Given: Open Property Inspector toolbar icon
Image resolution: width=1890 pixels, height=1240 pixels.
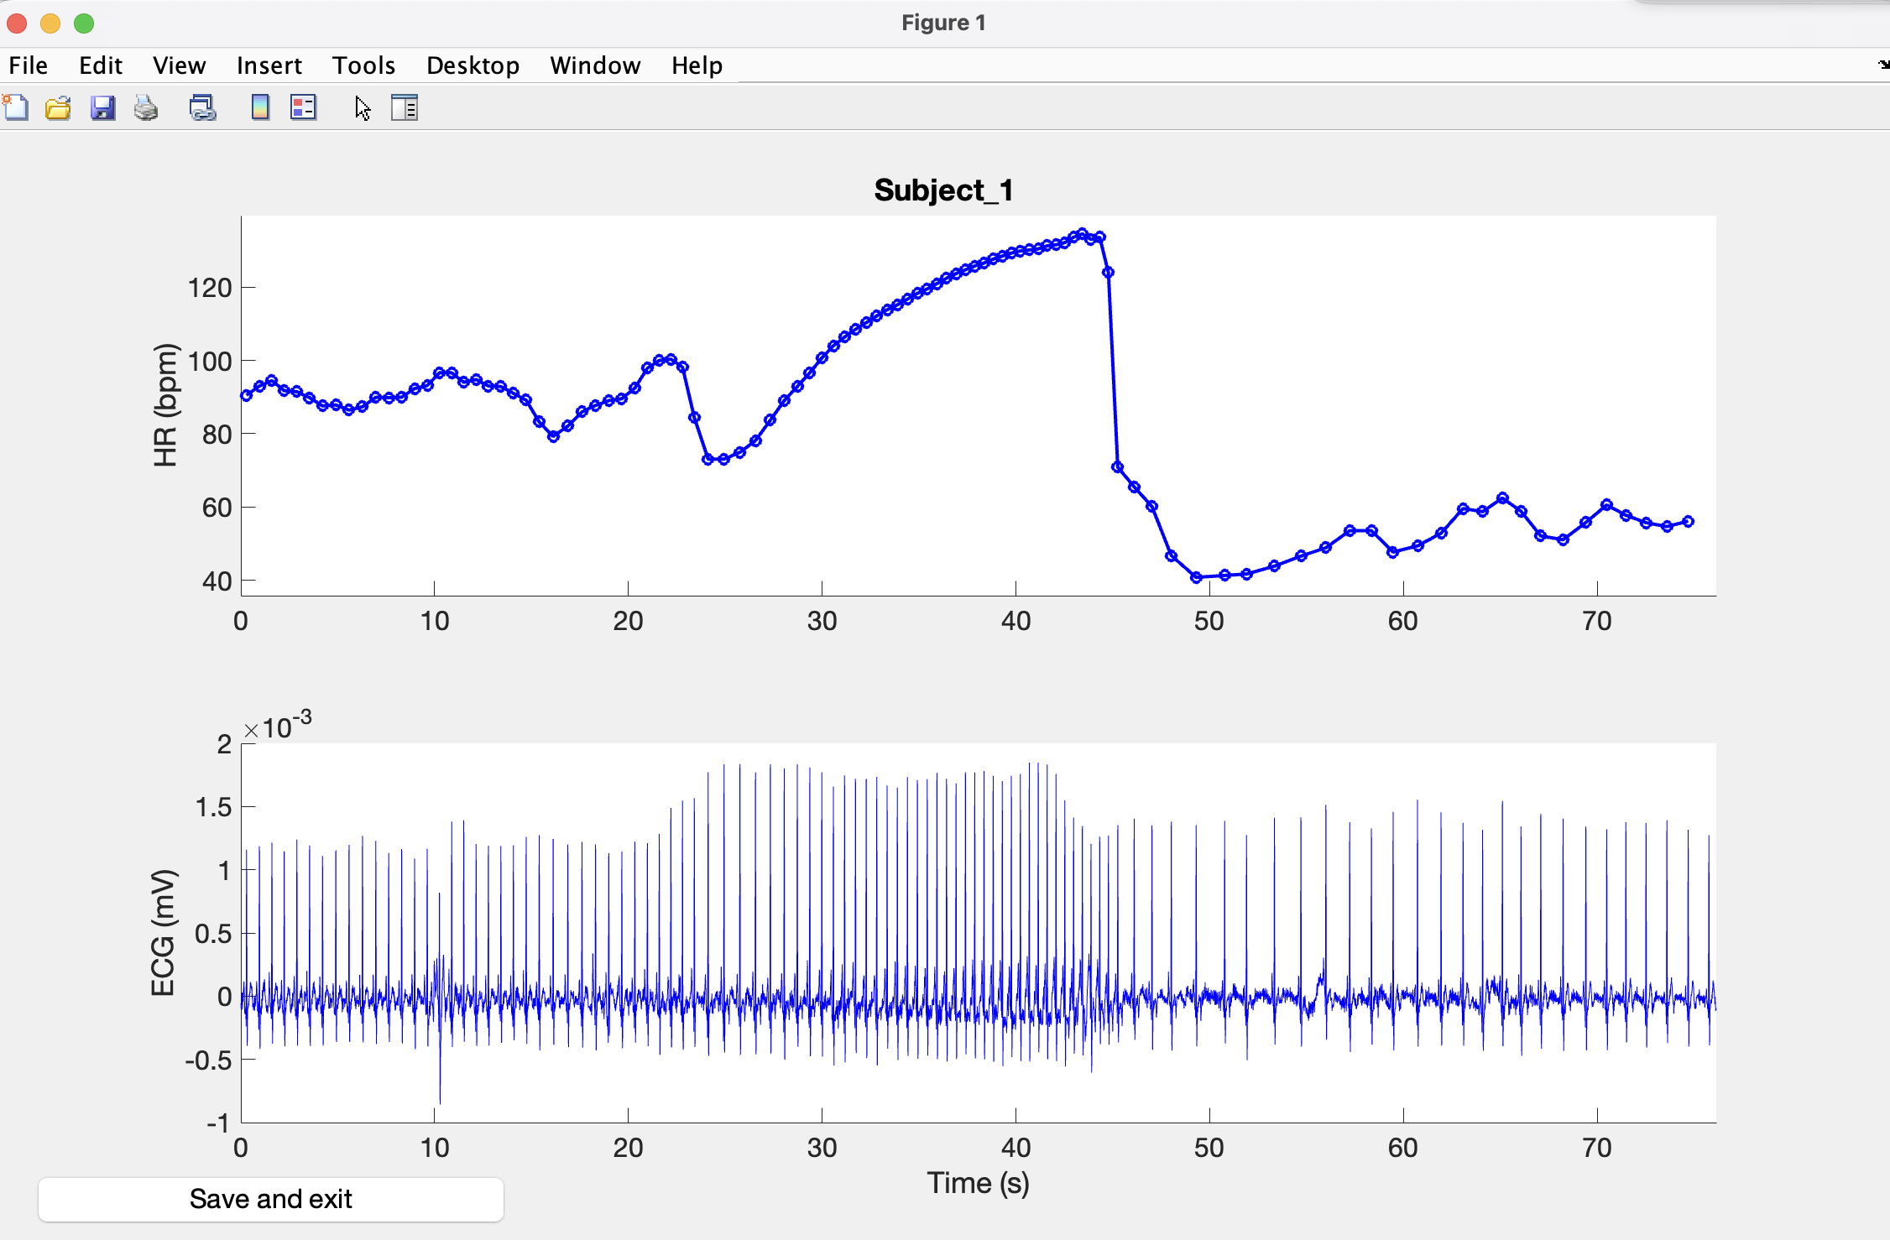Looking at the screenshot, I should pyautogui.click(x=404, y=108).
